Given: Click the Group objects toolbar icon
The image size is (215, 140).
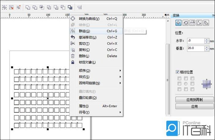Looking at the screenshot, I should click(x=4, y=7).
